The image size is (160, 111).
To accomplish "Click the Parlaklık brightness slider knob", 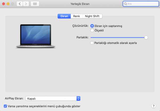I will [146, 37].
